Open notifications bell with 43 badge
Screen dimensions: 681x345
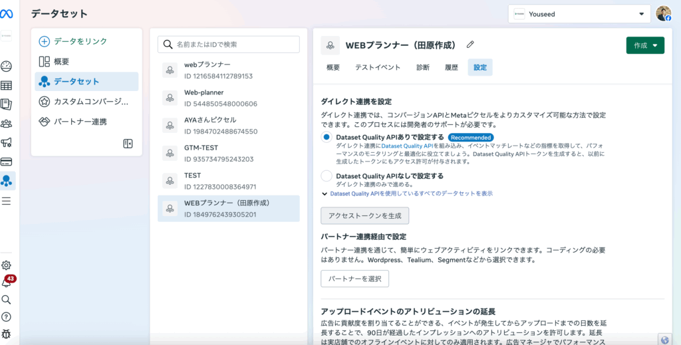tap(7, 282)
